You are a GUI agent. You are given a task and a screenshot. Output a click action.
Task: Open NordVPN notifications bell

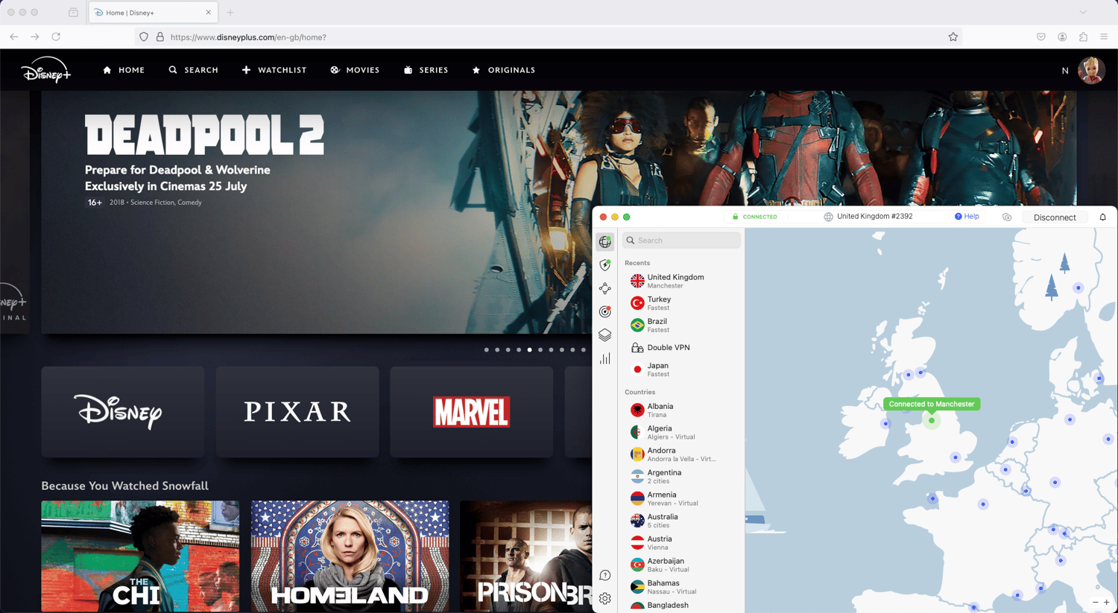point(1103,217)
